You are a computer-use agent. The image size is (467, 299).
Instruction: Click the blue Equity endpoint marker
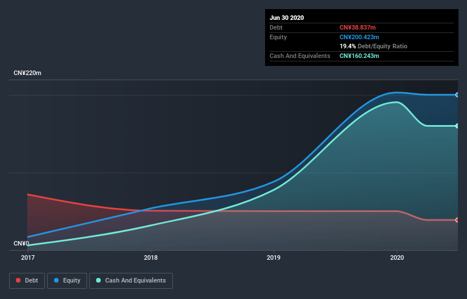[x=457, y=95]
